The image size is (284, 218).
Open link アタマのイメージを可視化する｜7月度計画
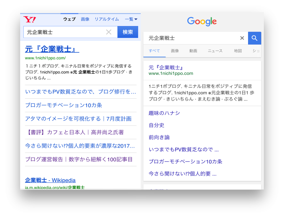(78, 119)
